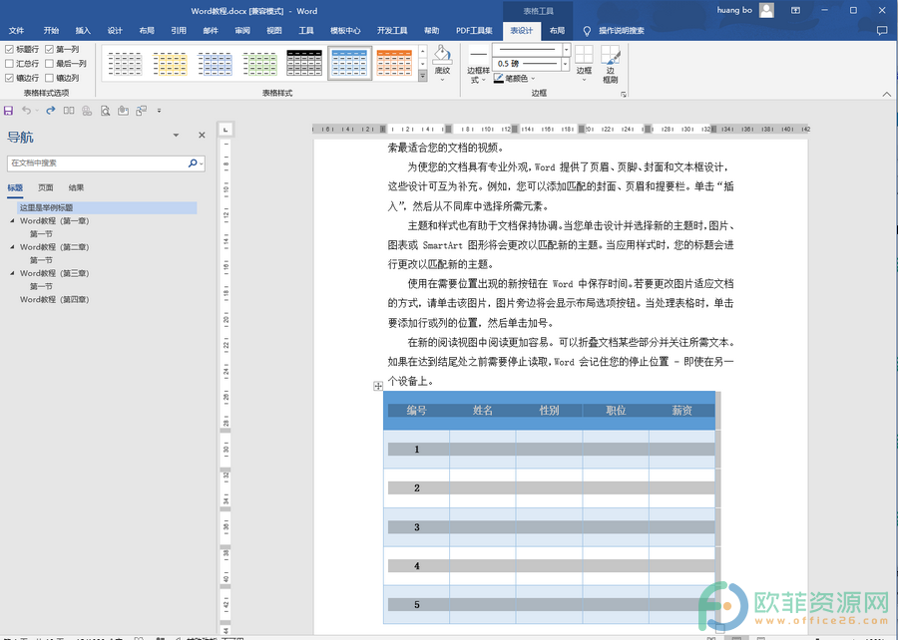Click the 性别 table header cell
The image size is (898, 640).
(549, 410)
